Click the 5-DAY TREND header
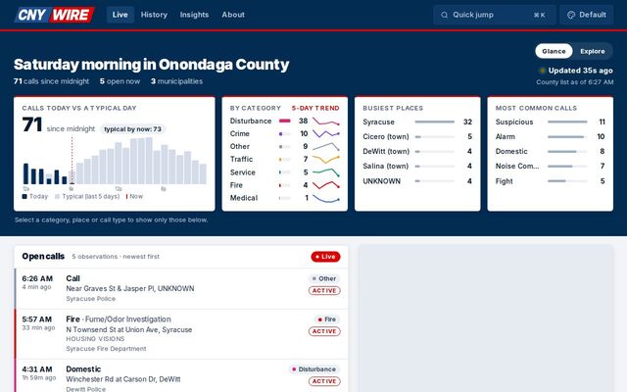Viewport: 627px width, 392px height. [315, 108]
